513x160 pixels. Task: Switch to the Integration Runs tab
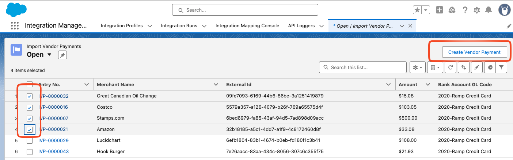179,26
